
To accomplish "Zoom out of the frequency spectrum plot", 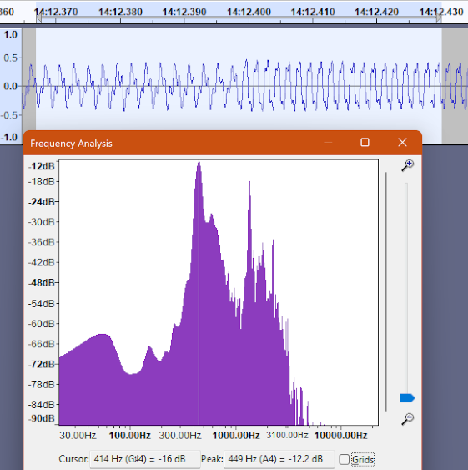I will point(407,419).
